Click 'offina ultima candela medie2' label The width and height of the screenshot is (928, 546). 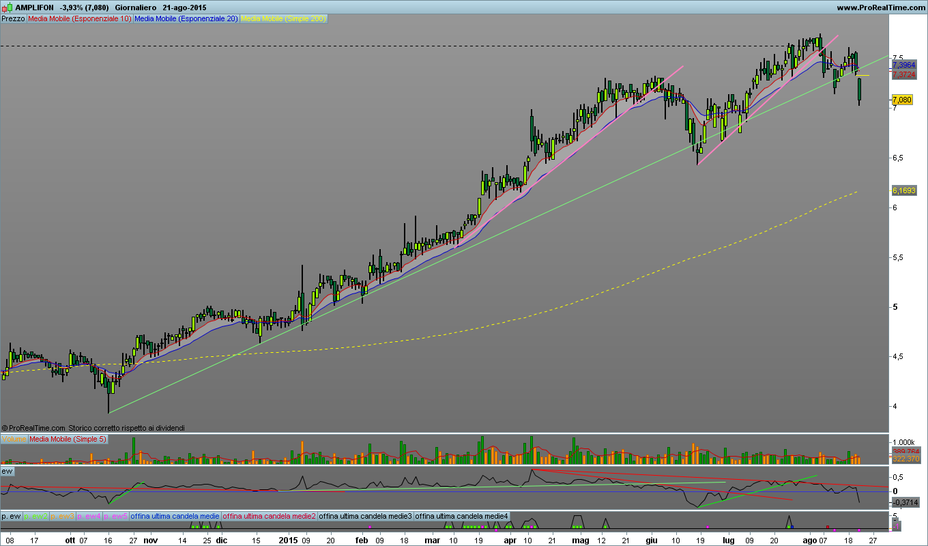pos(269,516)
